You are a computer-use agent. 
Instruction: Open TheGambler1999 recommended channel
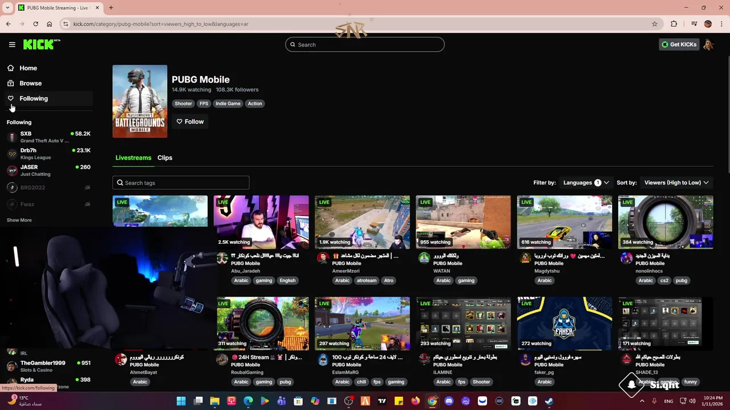(x=48, y=366)
